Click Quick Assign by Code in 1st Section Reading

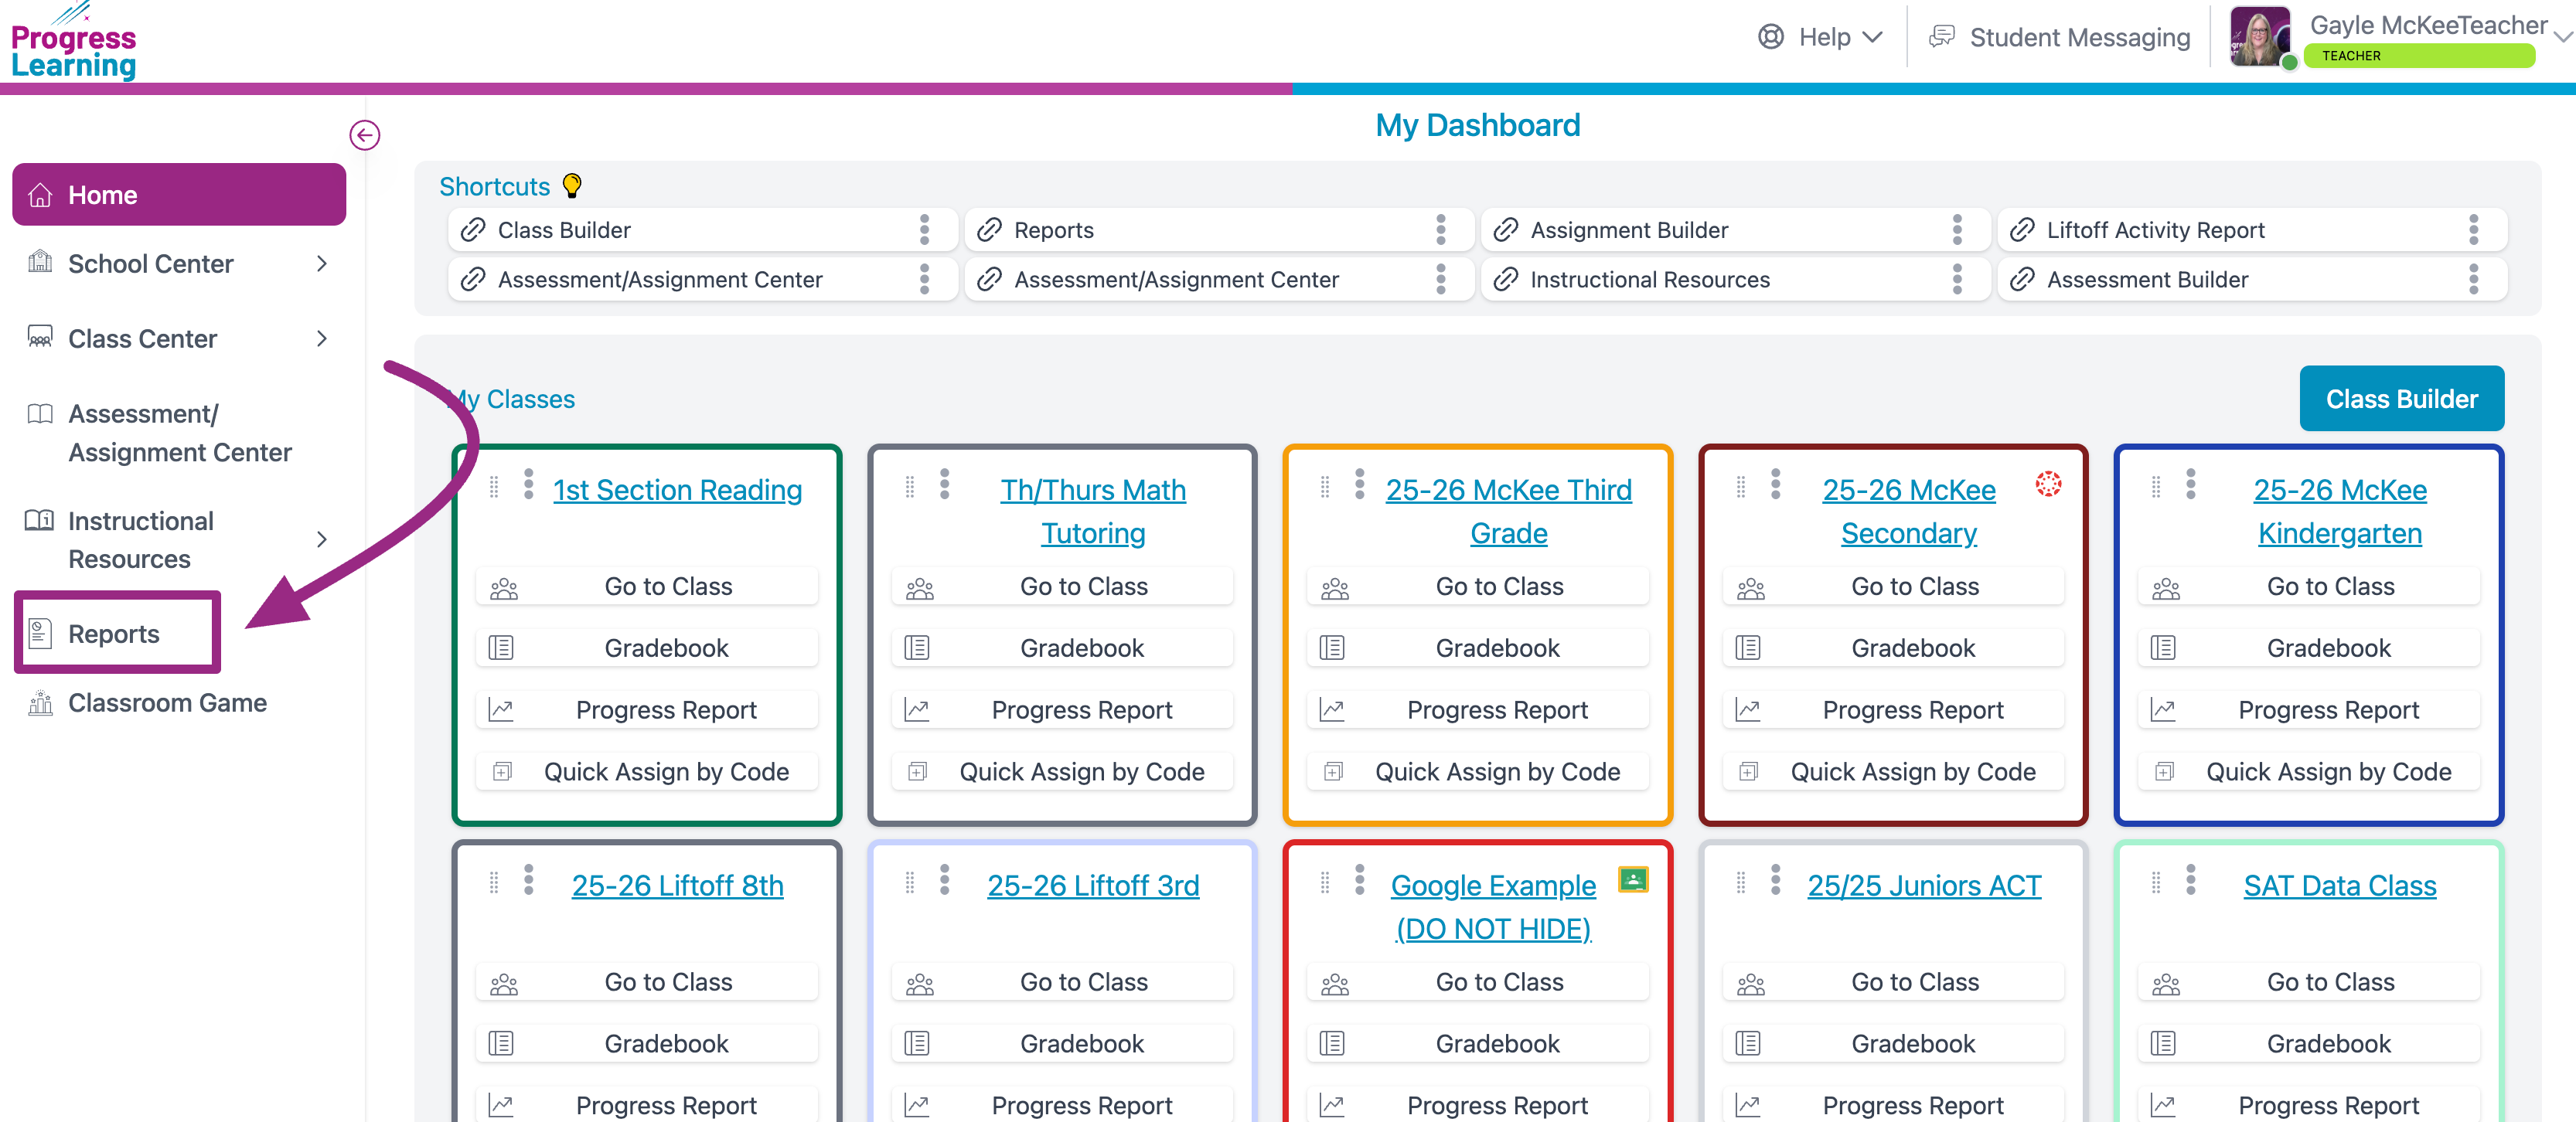click(x=666, y=771)
